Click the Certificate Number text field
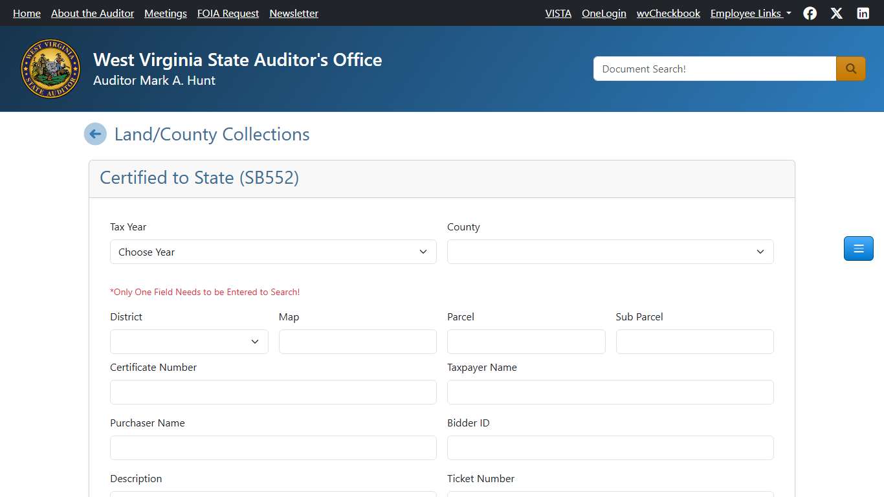This screenshot has width=884, height=497. click(273, 392)
